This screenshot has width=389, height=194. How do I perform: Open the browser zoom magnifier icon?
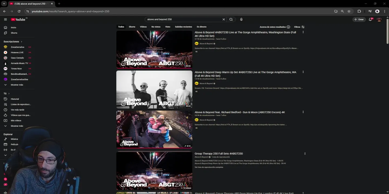(342, 11)
